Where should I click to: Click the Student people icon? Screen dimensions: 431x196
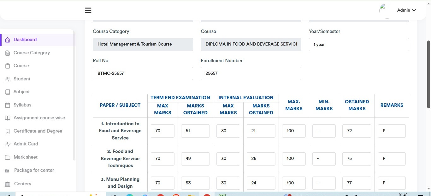coord(8,79)
